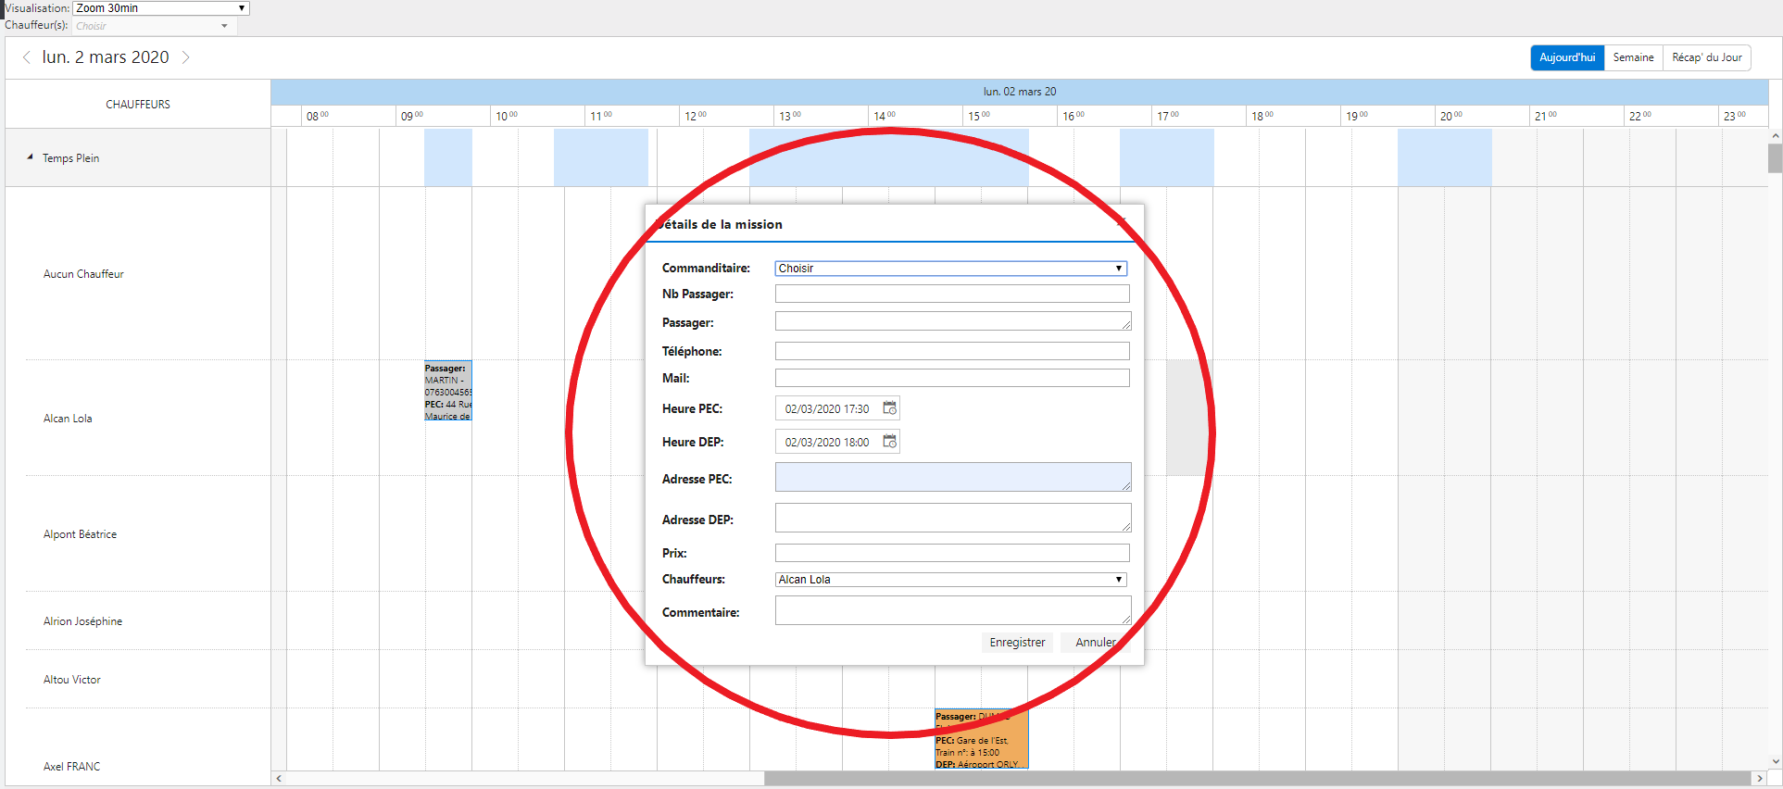The width and height of the screenshot is (1783, 789).
Task: Click the Aujourd'hui button
Action: tap(1566, 57)
